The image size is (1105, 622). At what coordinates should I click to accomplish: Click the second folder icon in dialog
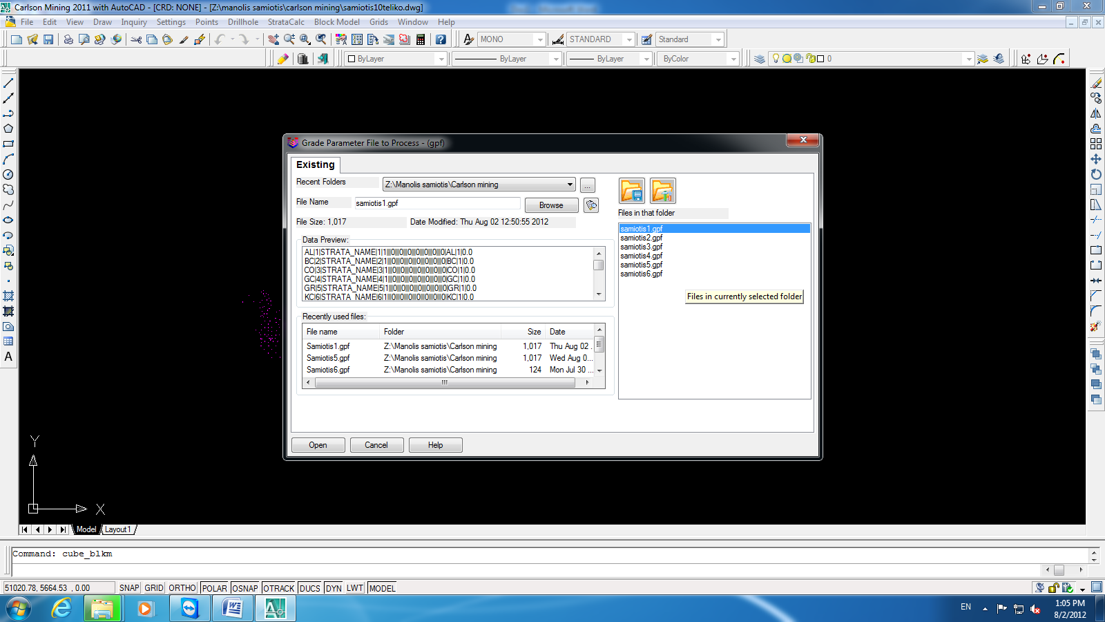pos(663,191)
